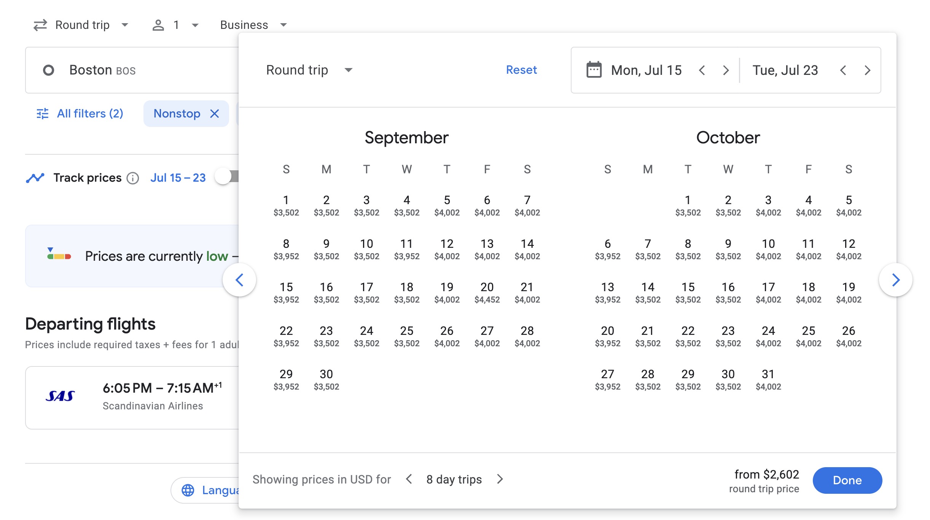Open the calendar icon beside Mon, Jul 15

tap(594, 70)
